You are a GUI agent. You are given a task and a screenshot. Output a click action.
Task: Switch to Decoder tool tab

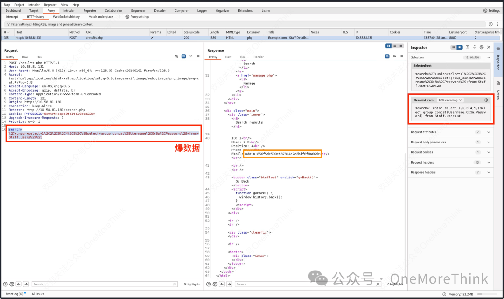click(160, 11)
